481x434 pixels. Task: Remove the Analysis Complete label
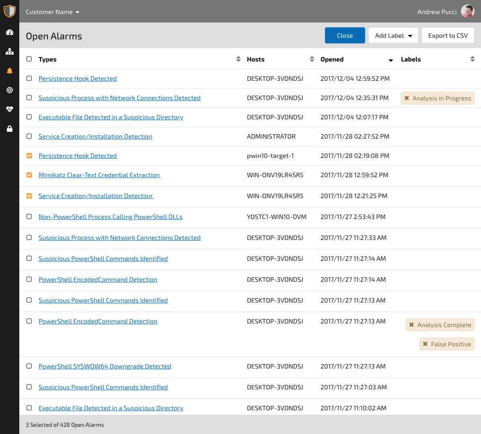[412, 325]
